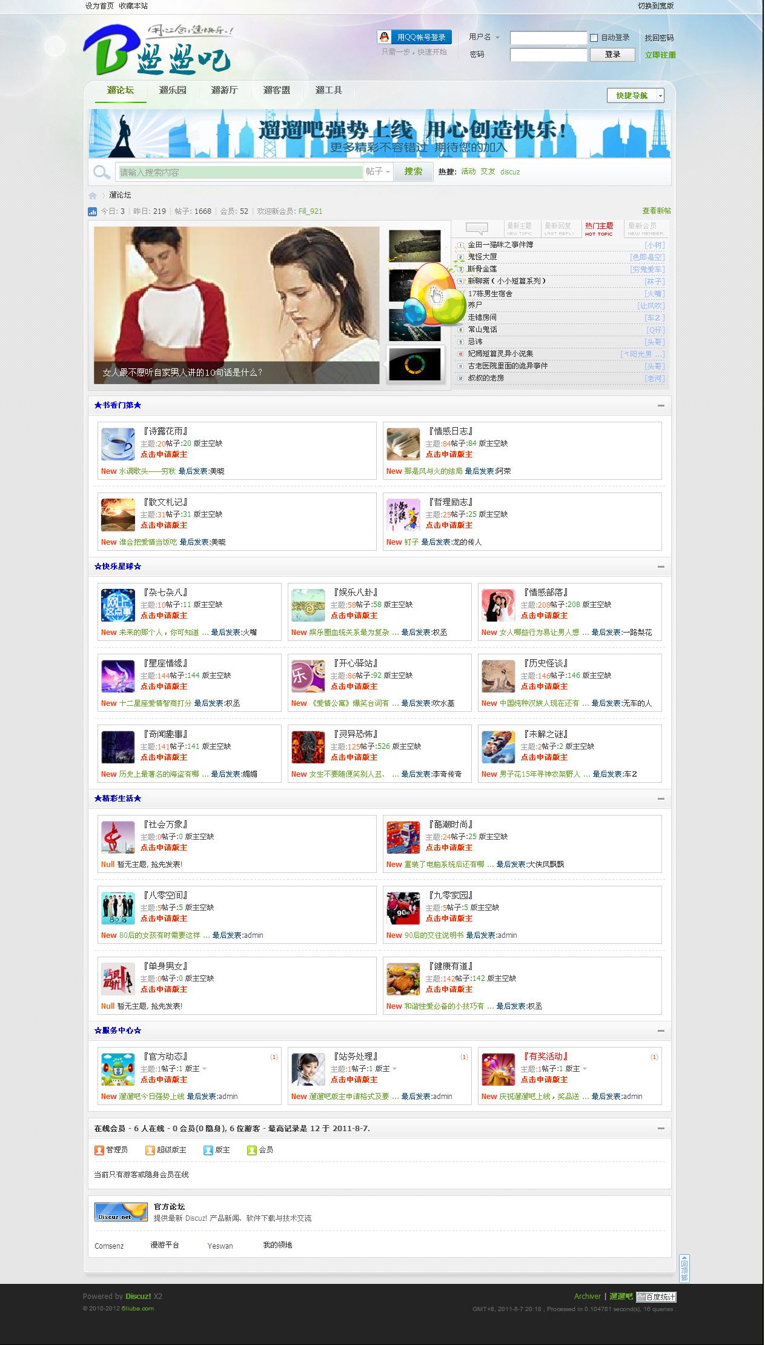The image size is (765, 1345).
Task: Collapse the 服务中心 section
Action: [661, 1031]
